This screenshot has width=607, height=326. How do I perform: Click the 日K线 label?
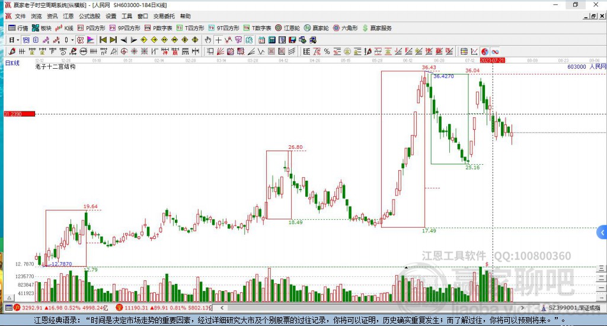tap(12, 63)
